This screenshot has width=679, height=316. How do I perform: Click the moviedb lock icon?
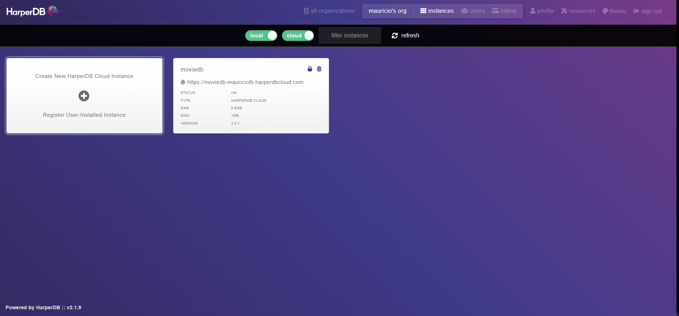310,69
